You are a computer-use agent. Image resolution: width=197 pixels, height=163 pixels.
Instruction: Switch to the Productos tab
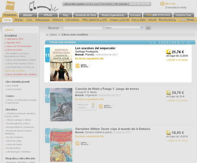[x=10, y=15]
